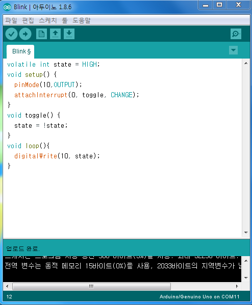Click the Arduino logo in title bar

pos(7,7)
